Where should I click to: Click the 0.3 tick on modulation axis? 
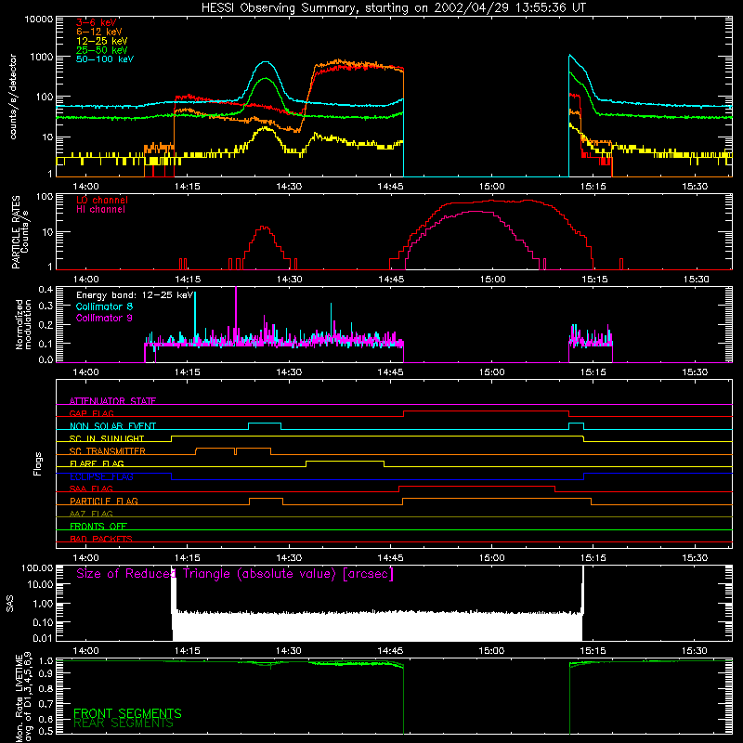point(46,306)
